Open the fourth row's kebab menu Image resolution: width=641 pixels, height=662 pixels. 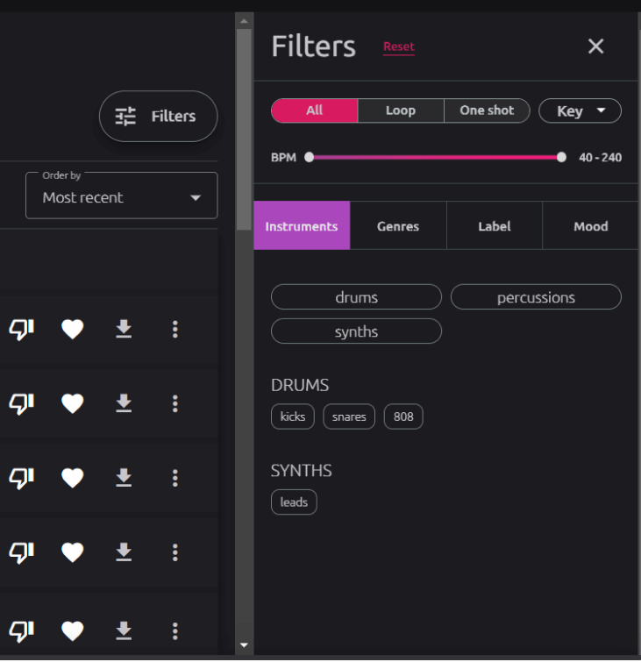click(174, 552)
